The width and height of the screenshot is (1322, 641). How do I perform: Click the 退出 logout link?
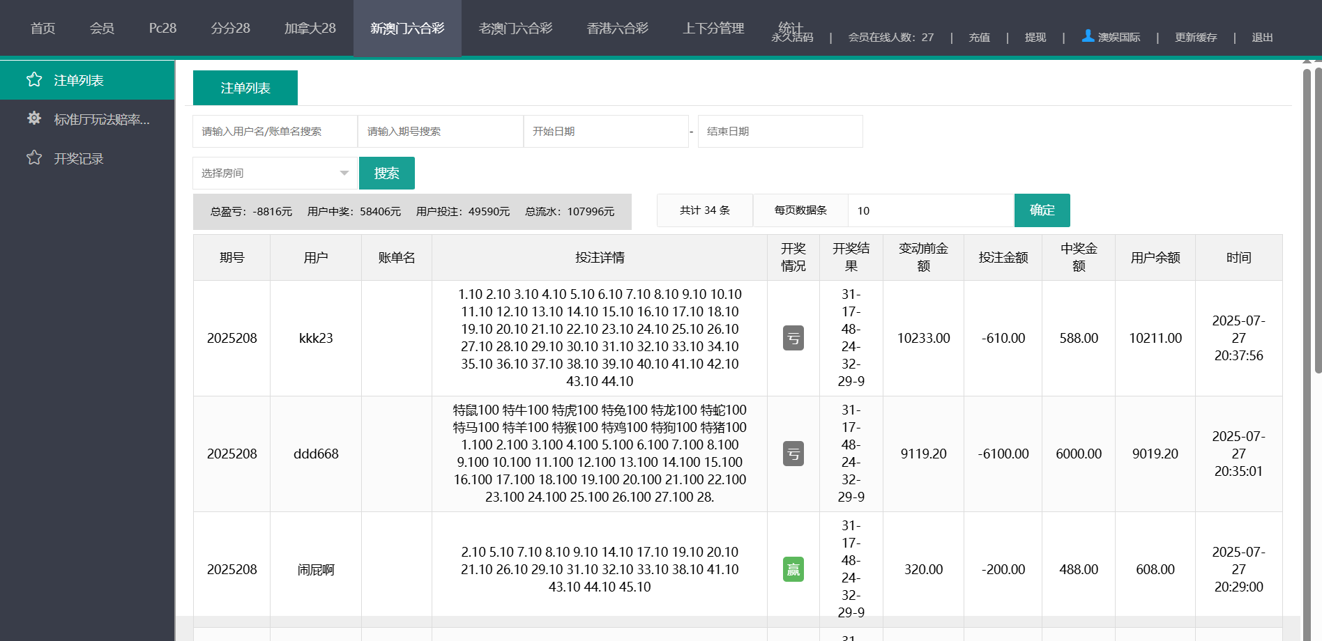1261,38
